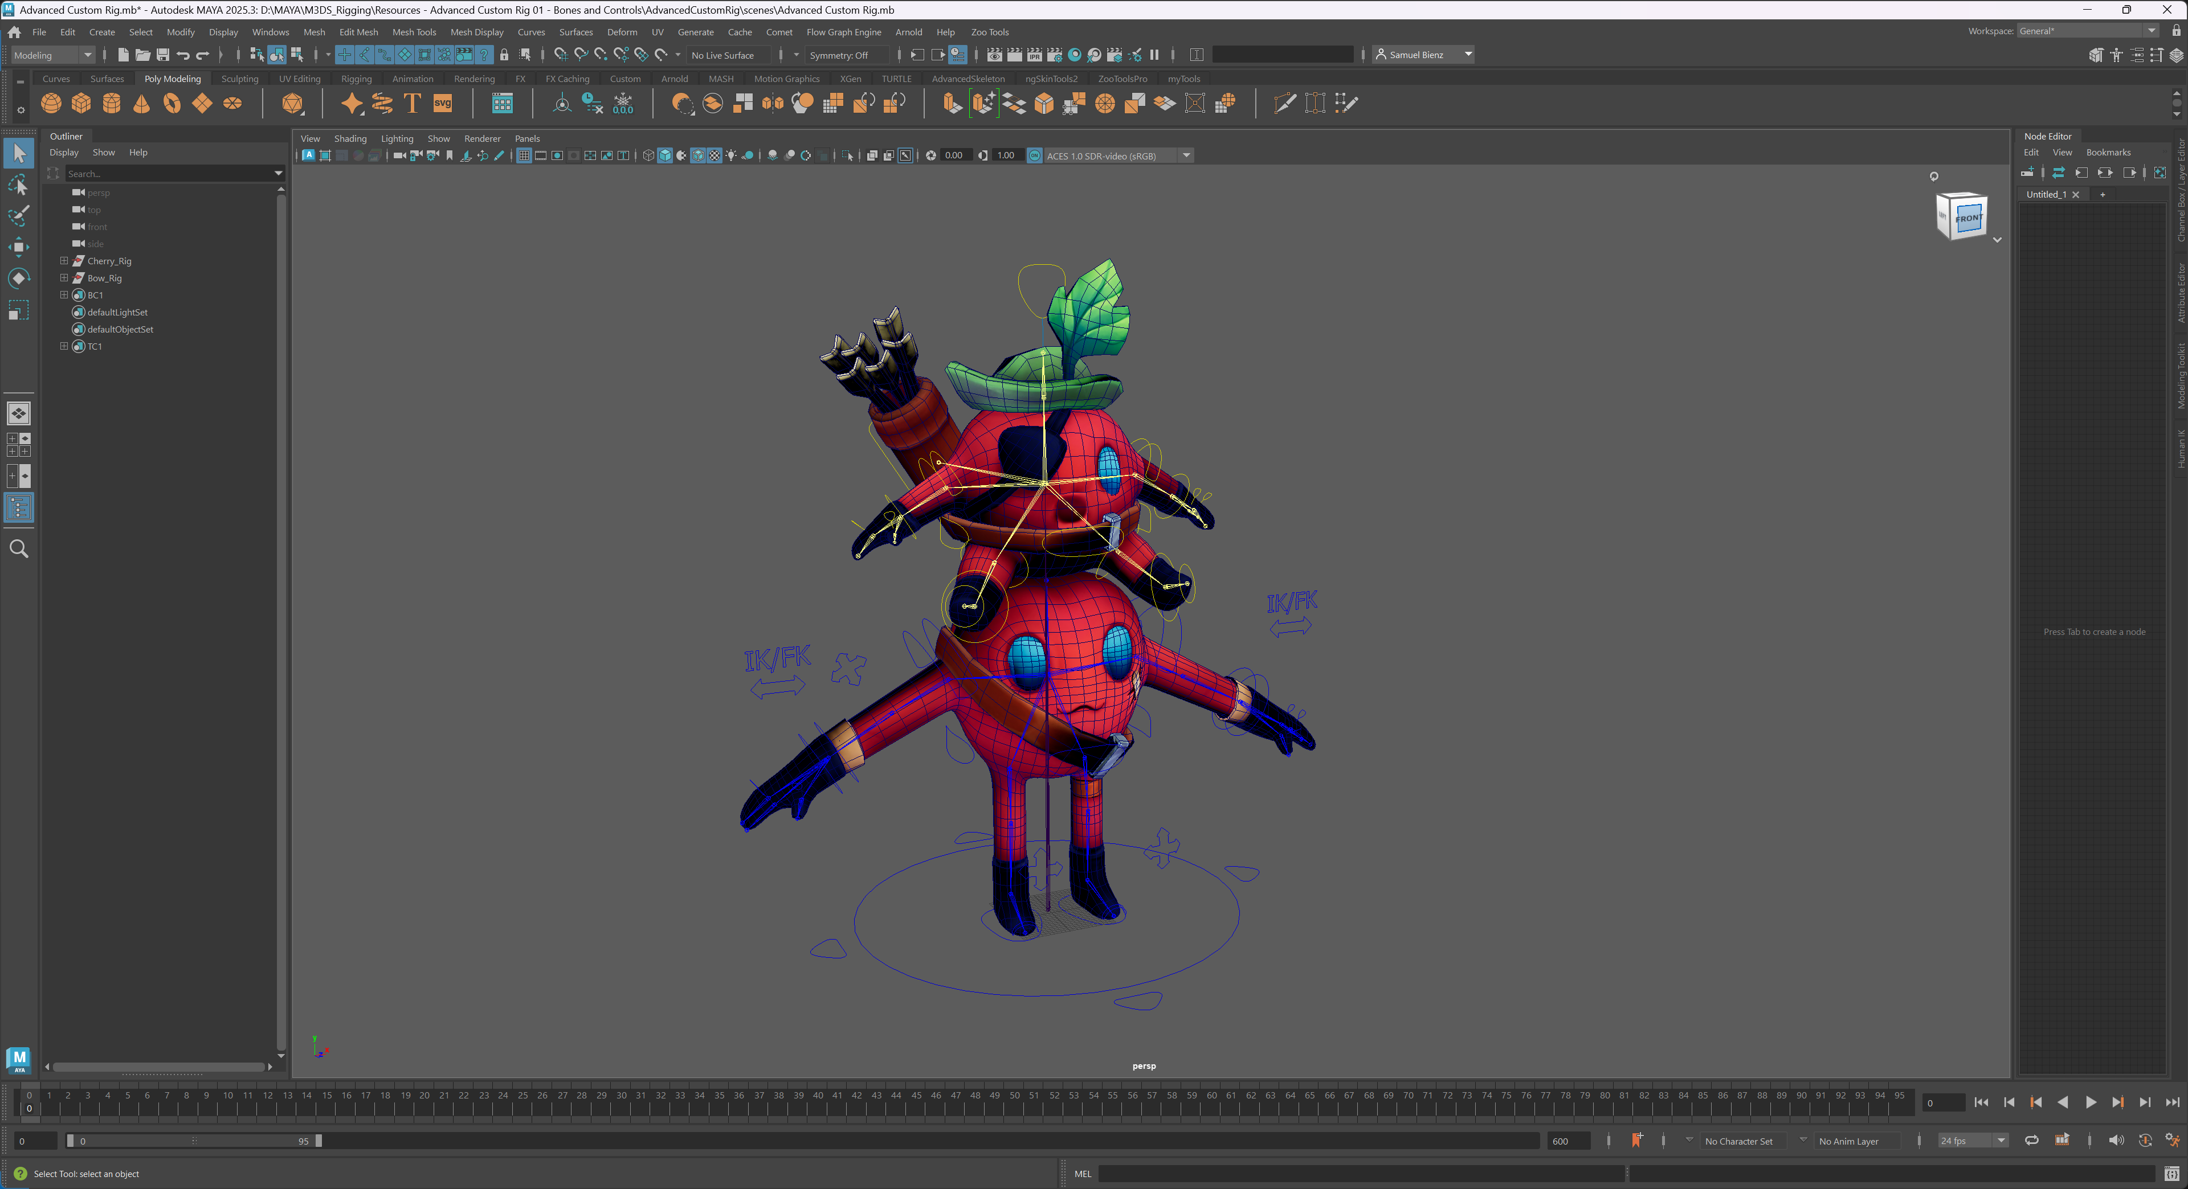The height and width of the screenshot is (1189, 2188).
Task: Toggle timeline loop playback button
Action: click(2031, 1140)
